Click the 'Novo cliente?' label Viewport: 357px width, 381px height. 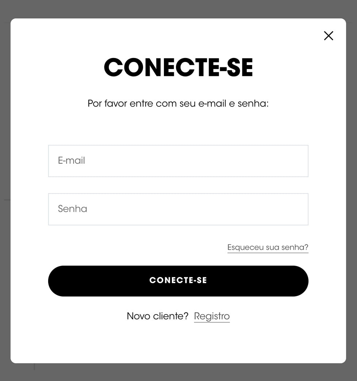tap(157, 316)
